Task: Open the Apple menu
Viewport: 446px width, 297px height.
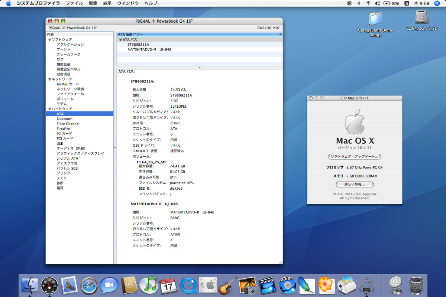Action: (8, 3)
